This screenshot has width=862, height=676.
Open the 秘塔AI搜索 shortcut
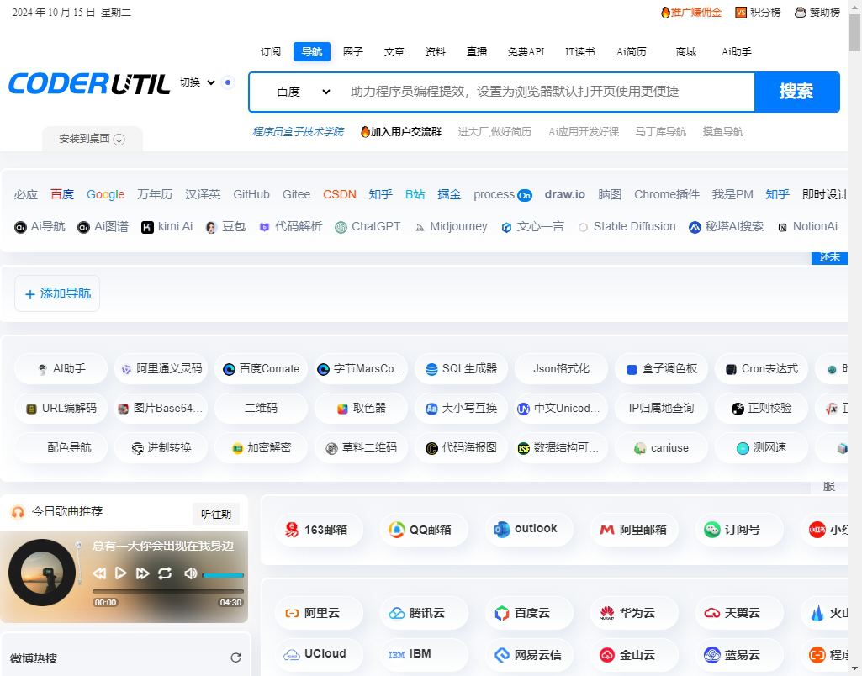pos(727,226)
